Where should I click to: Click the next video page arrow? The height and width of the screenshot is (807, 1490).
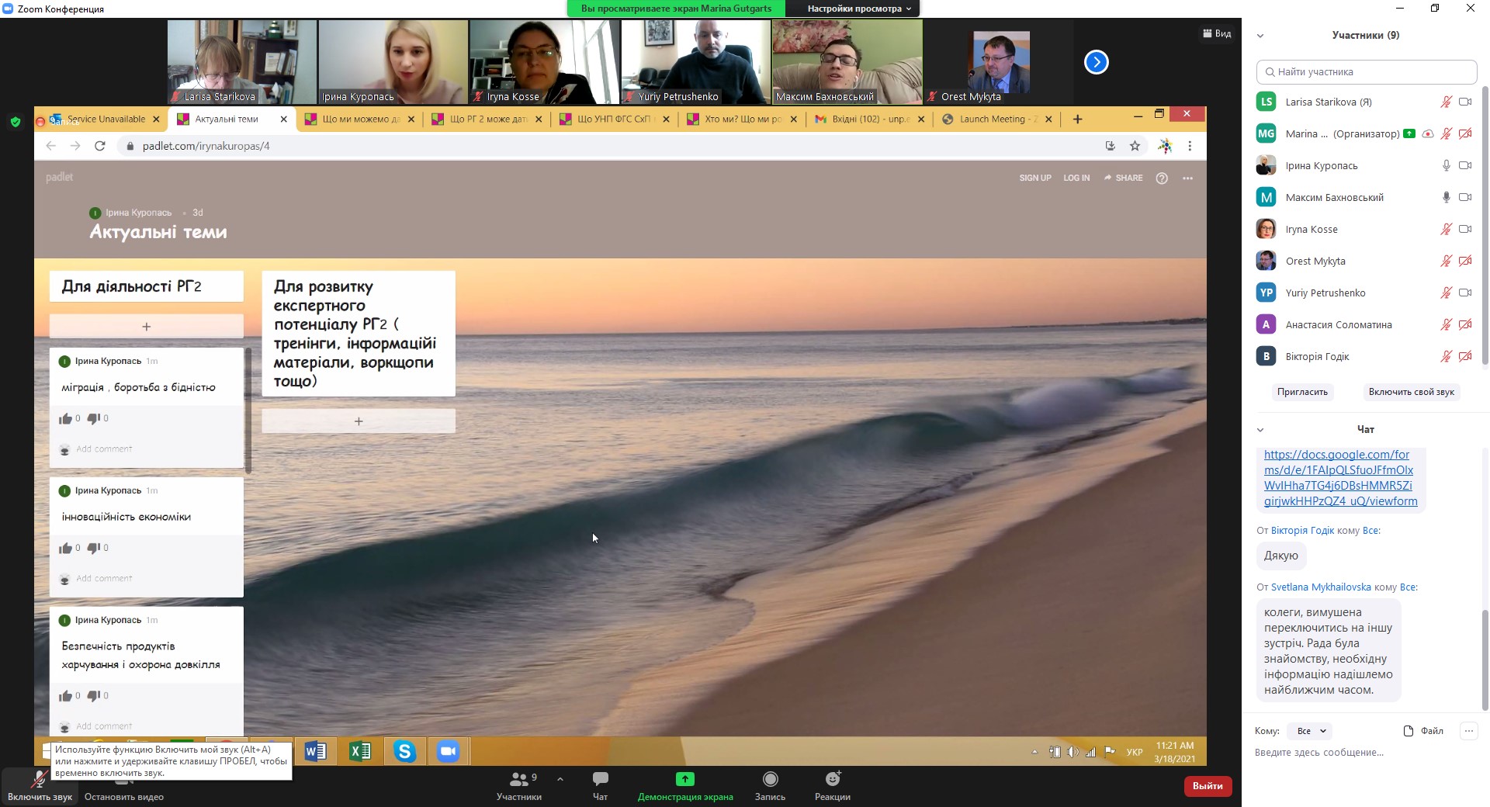click(1096, 62)
